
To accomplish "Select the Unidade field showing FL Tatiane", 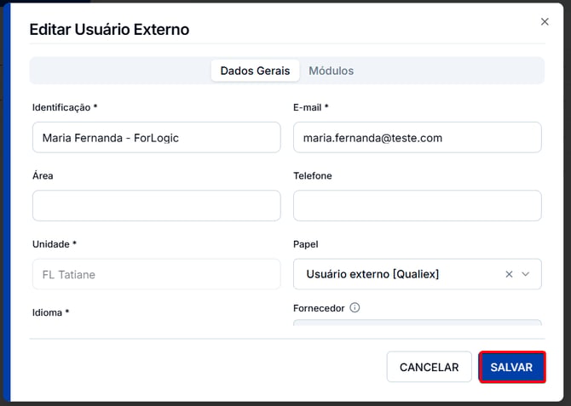I will (x=156, y=274).
